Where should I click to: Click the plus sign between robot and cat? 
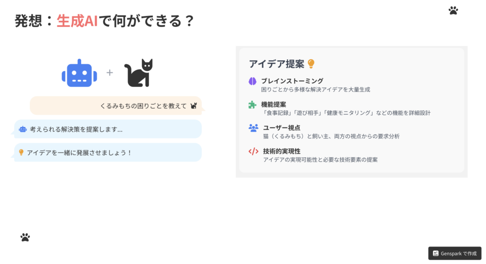(110, 73)
